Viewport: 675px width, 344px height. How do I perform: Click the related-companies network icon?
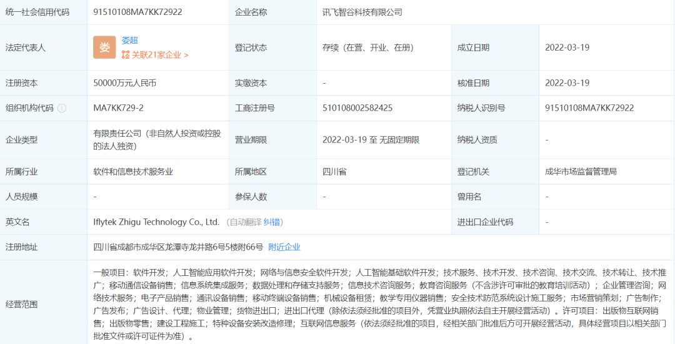[125, 55]
